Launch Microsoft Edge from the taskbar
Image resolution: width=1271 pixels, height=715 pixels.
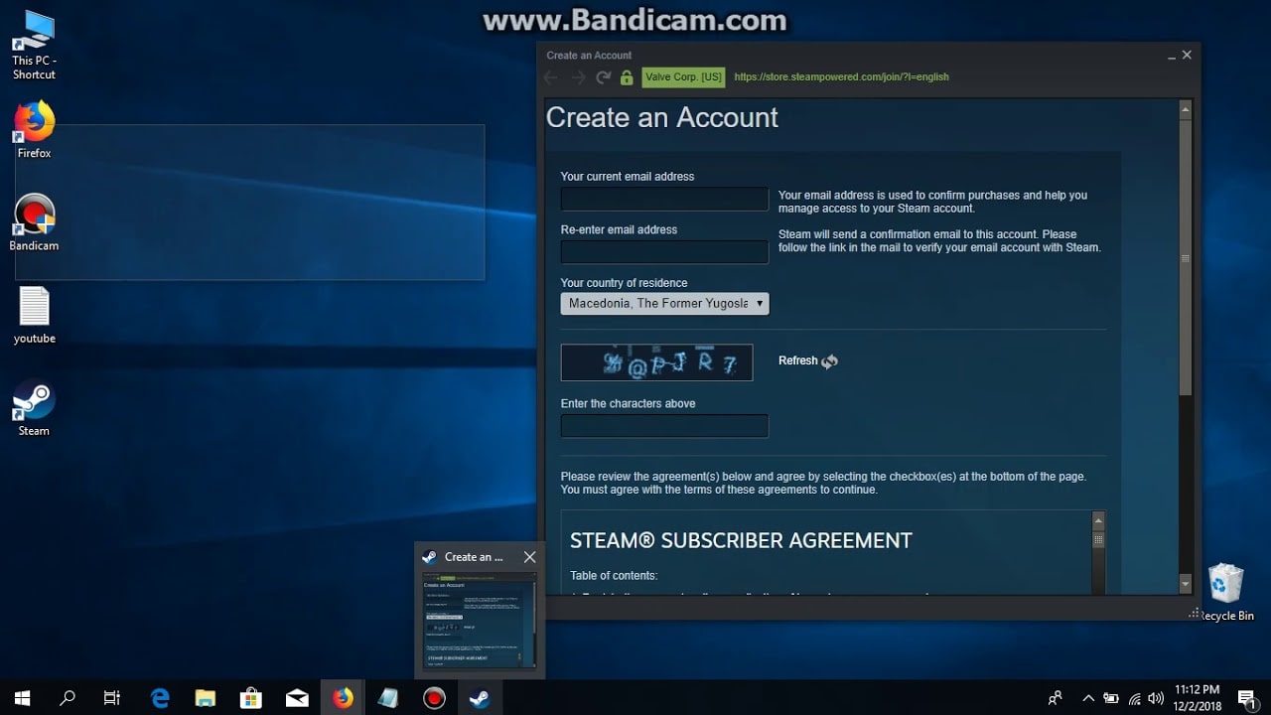160,698
